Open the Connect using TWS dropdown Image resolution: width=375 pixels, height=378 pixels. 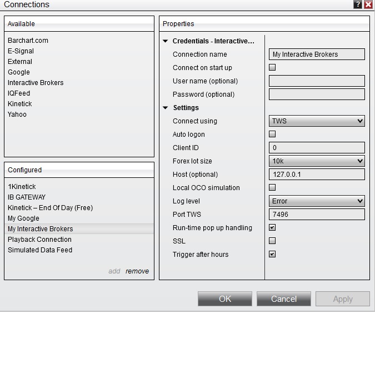pyautogui.click(x=317, y=121)
